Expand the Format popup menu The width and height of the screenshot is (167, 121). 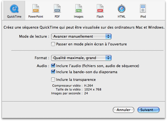[x=81, y=58]
